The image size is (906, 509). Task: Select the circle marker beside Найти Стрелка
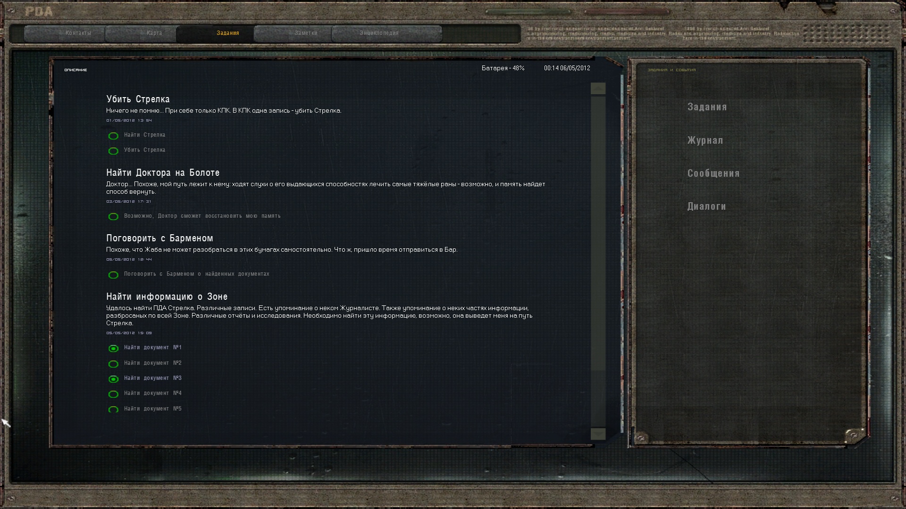(x=113, y=136)
